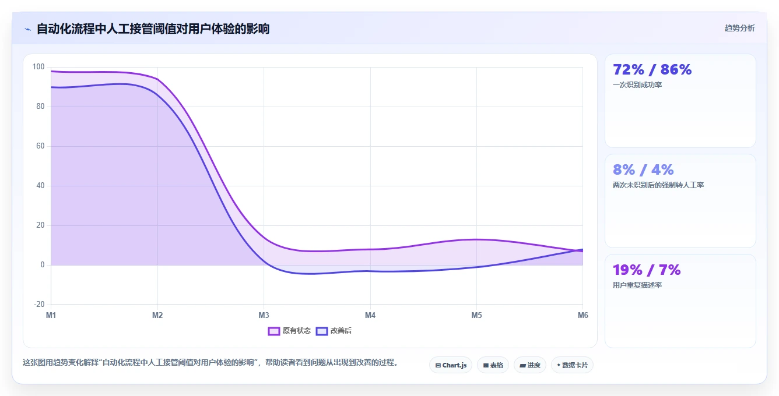The width and height of the screenshot is (779, 396).
Task: Click the chart description sentence below chart
Action: tap(211, 362)
